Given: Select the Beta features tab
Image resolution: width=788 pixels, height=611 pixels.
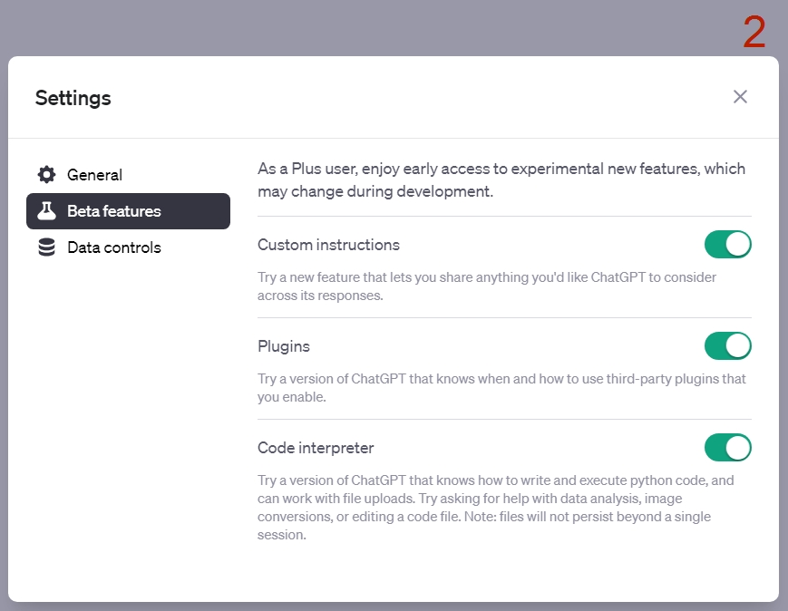Looking at the screenshot, I should pos(128,211).
